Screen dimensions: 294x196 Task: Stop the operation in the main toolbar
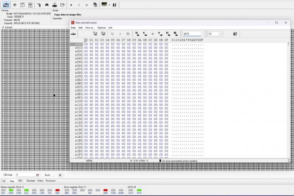[87, 5]
